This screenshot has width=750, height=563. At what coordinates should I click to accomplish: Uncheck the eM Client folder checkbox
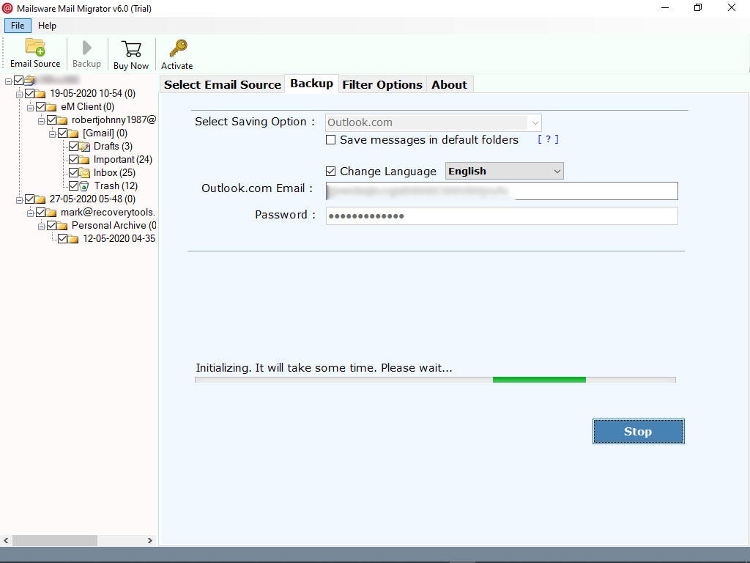click(x=41, y=106)
